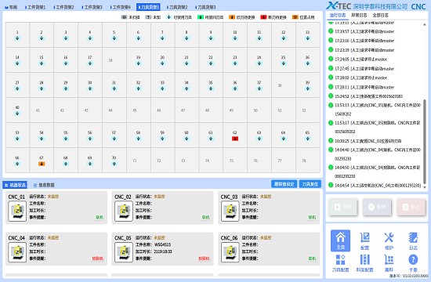
Task: Click the green legend icon 待放回刀具
Action: (201, 17)
